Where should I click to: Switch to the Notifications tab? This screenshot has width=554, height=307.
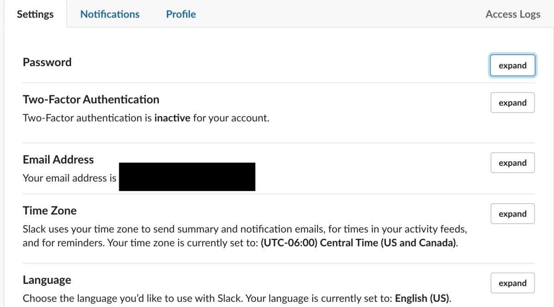(x=110, y=14)
